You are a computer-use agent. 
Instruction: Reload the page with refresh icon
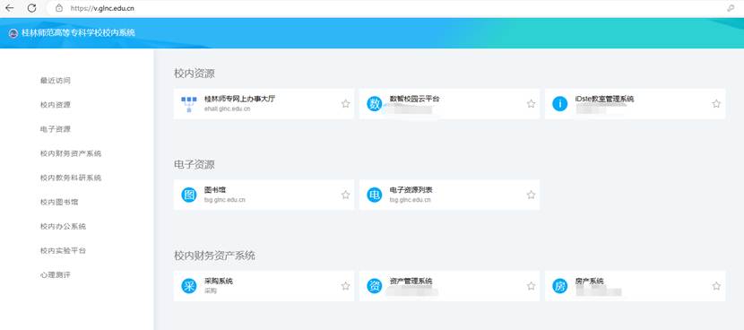click(x=31, y=8)
